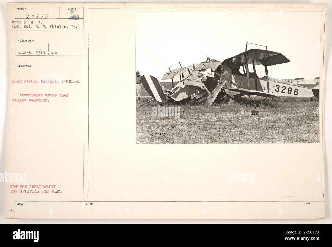Screen dimensions: 332x247
Task: Click the TAKEN field label
Action: tap(54, 53)
